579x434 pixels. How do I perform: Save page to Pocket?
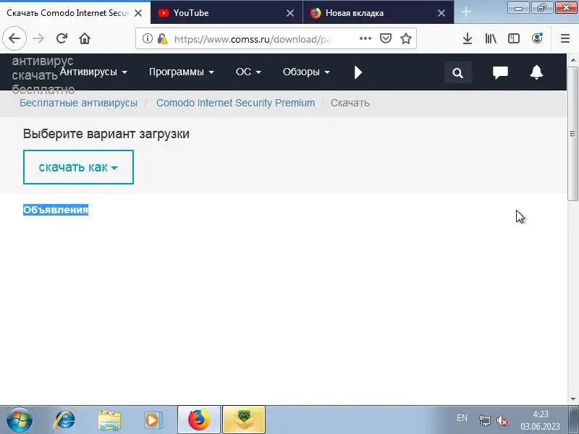386,38
